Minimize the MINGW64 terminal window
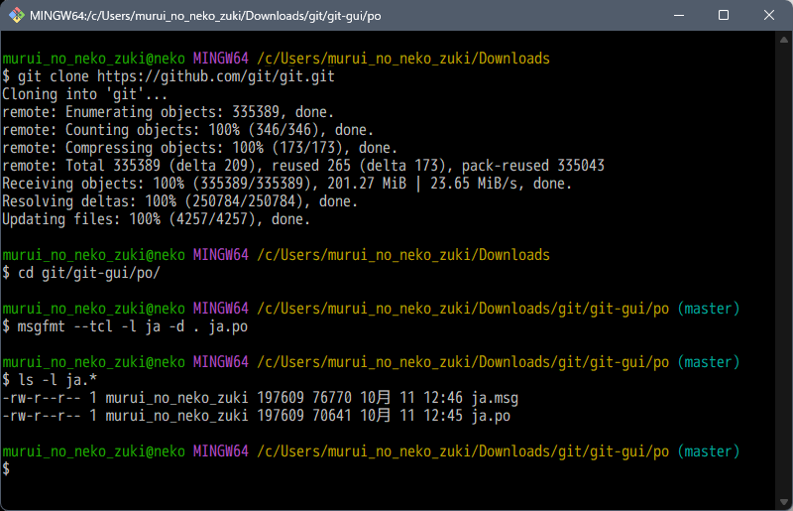This screenshot has height=511, width=793. tap(679, 15)
